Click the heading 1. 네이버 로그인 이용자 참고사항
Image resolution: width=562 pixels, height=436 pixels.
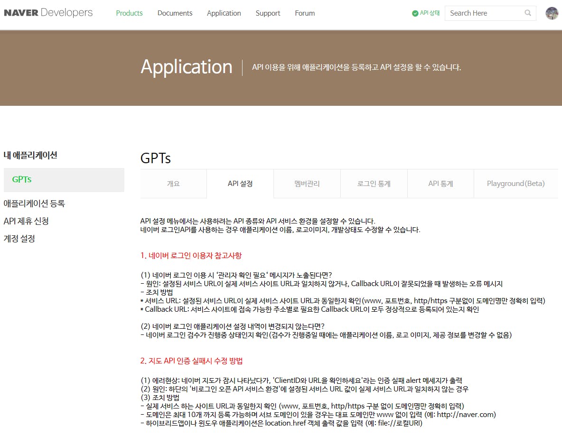pyautogui.click(x=191, y=255)
